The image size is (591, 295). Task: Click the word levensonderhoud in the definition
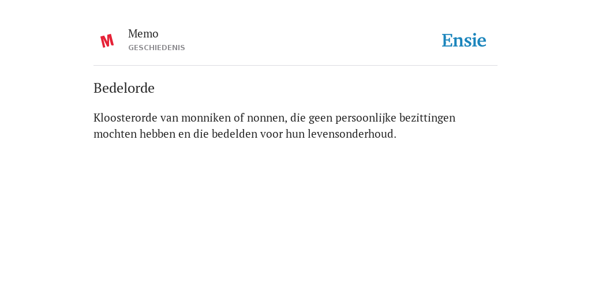pos(351,134)
